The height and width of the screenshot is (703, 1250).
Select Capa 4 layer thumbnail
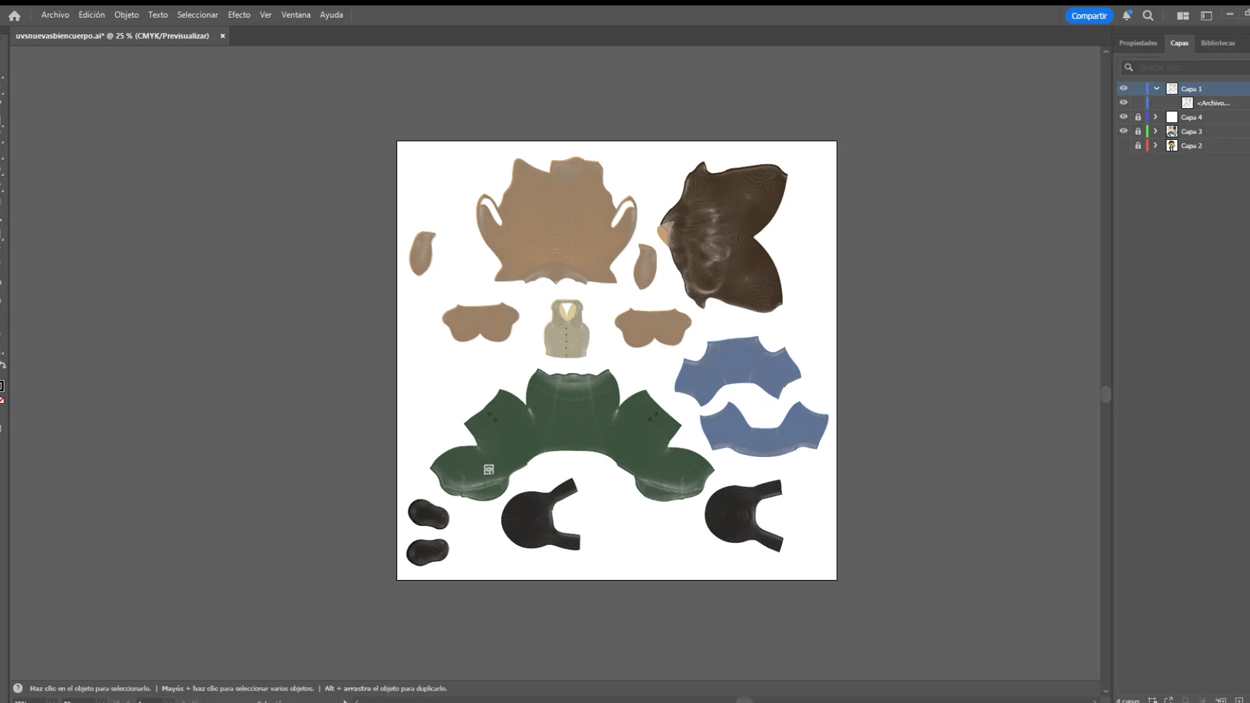[1172, 117]
